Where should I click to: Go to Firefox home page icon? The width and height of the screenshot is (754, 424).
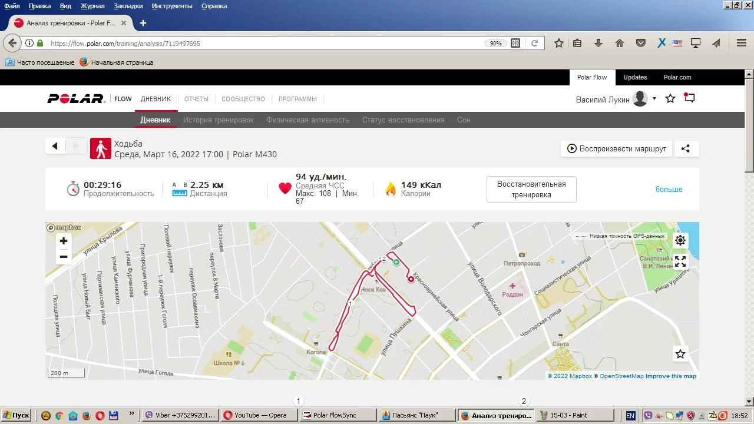tap(620, 43)
